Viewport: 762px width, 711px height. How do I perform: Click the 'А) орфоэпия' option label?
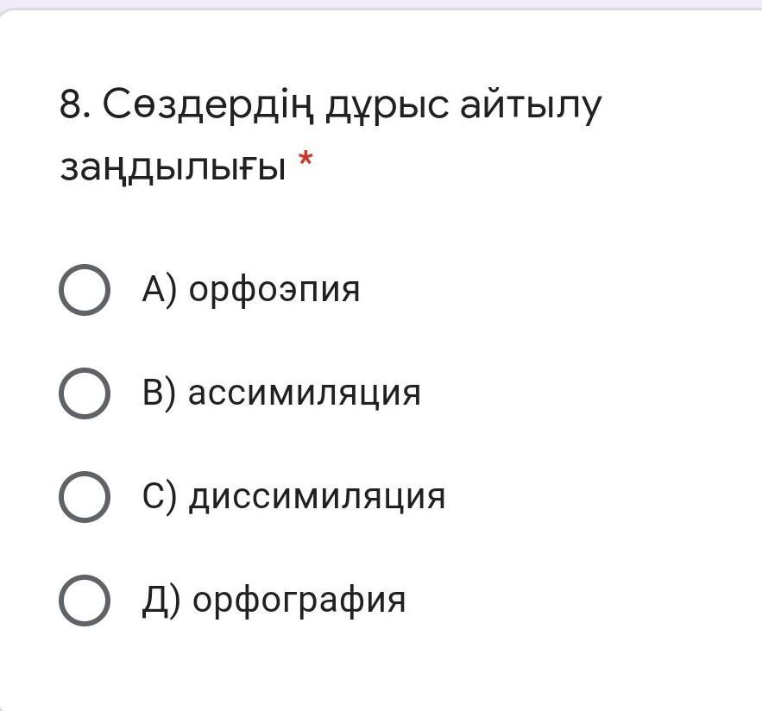pyautogui.click(x=250, y=290)
